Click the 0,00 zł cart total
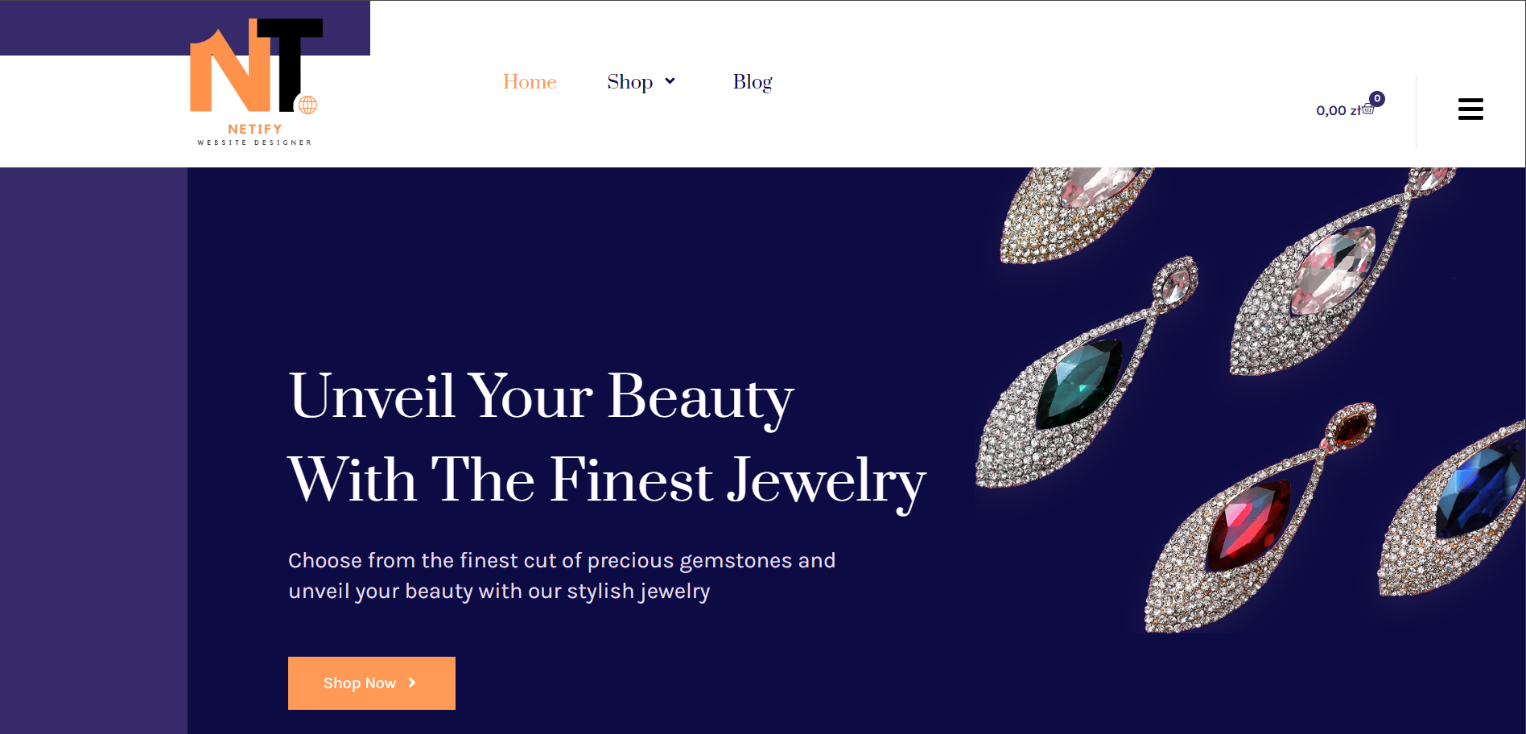This screenshot has width=1526, height=734. point(1336,110)
